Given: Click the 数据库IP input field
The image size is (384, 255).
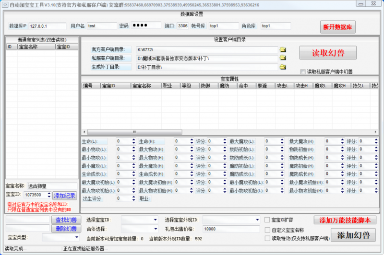Looking at the screenshot, I should coord(47,26).
